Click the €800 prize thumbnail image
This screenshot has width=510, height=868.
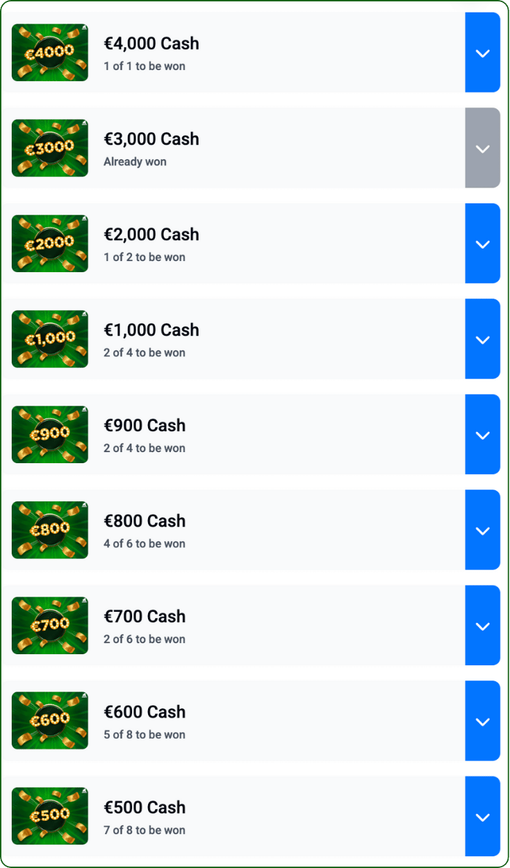50,530
